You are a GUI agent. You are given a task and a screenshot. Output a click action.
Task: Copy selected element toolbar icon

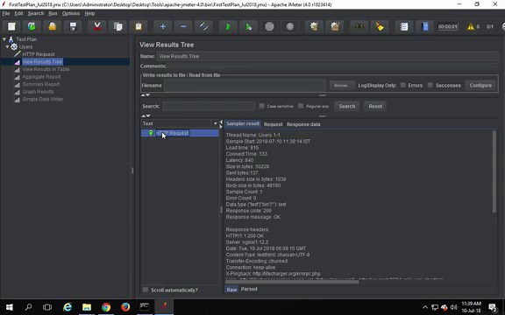pyautogui.click(x=117, y=26)
